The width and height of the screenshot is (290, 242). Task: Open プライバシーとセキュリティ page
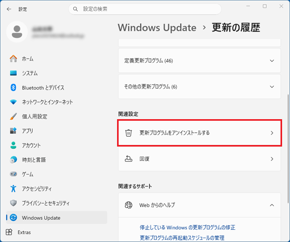pos(46,203)
